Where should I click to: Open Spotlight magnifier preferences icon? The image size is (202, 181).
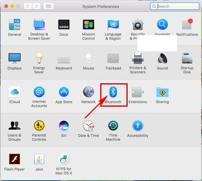click(162, 25)
